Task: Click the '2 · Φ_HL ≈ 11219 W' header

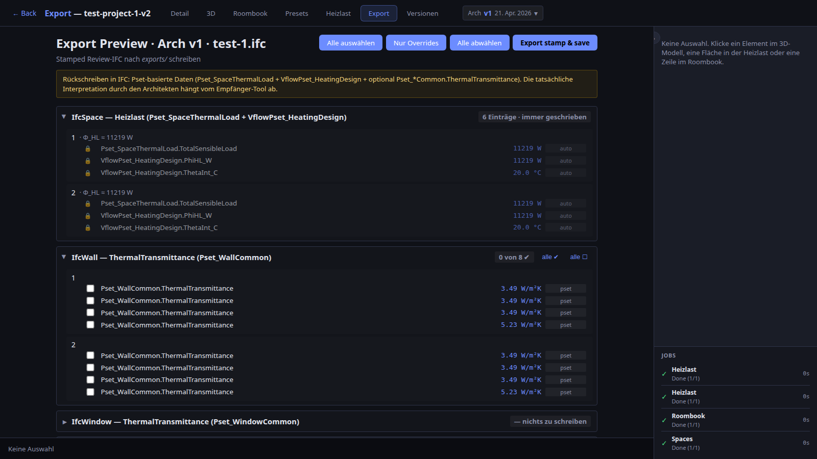Action: pos(102,192)
